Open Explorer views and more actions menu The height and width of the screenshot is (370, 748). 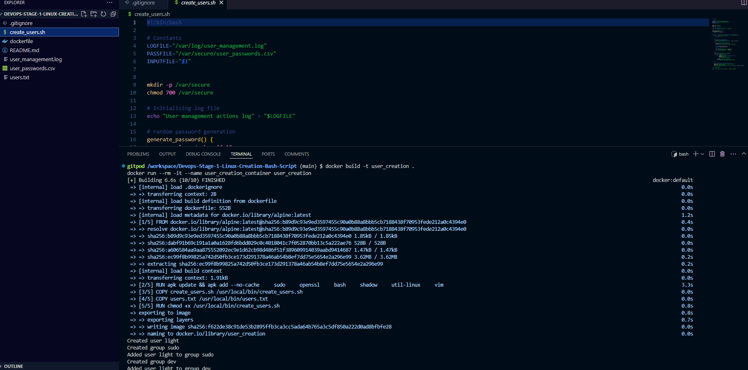[x=110, y=2]
